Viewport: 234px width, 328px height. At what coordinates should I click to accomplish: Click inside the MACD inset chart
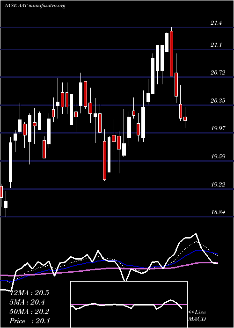(129, 305)
